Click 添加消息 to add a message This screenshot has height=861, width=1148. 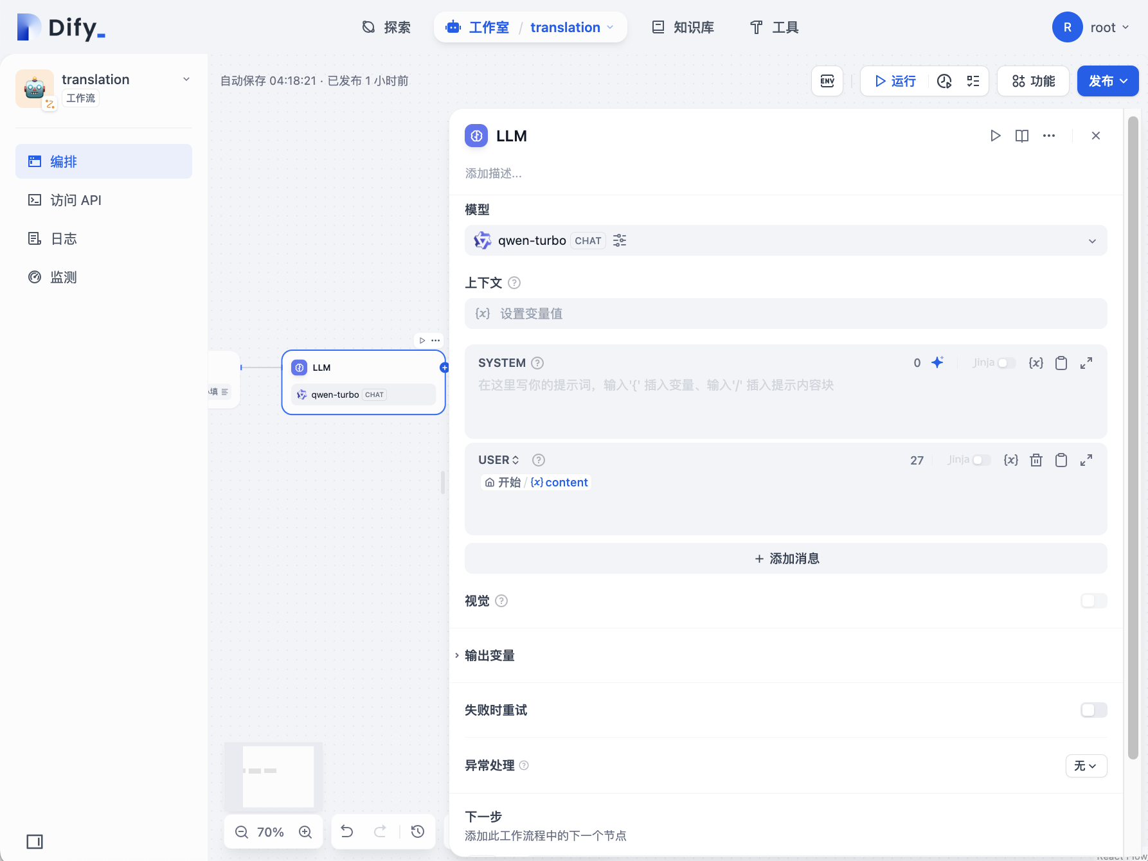point(785,558)
